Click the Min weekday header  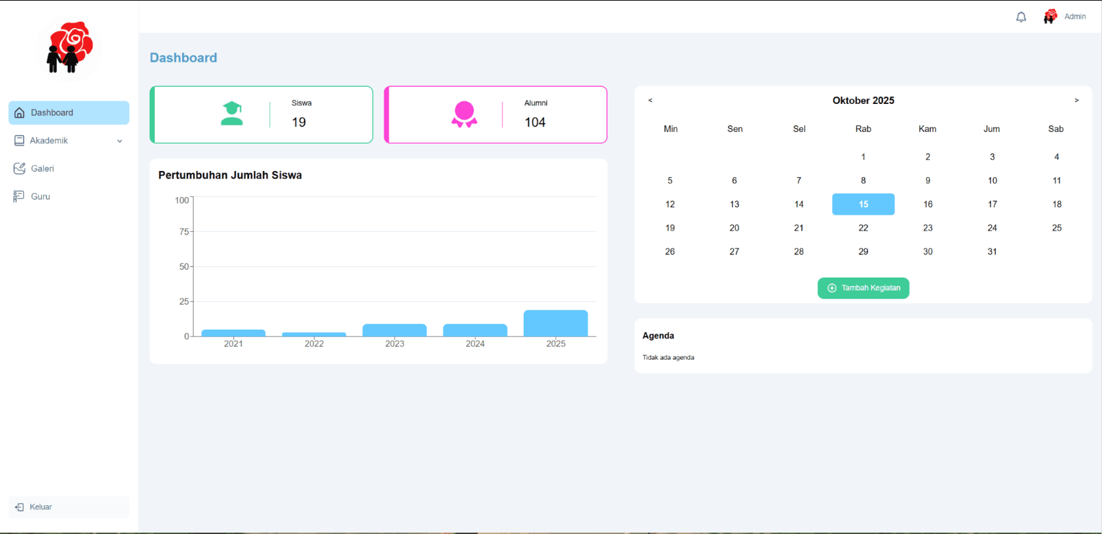pyautogui.click(x=671, y=129)
